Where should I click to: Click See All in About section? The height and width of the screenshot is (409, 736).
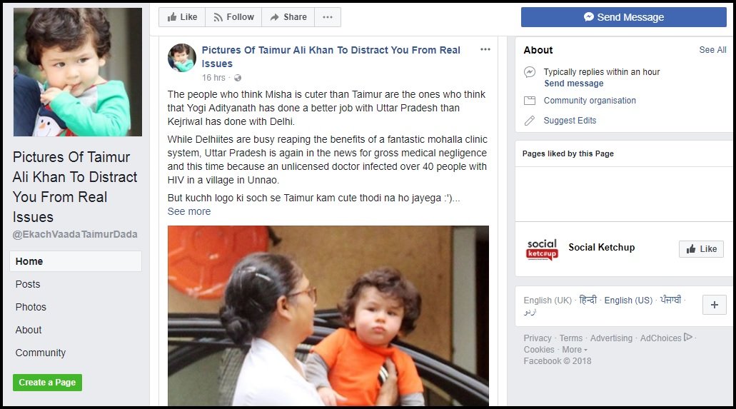click(x=712, y=50)
